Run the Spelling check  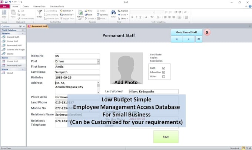(102, 14)
